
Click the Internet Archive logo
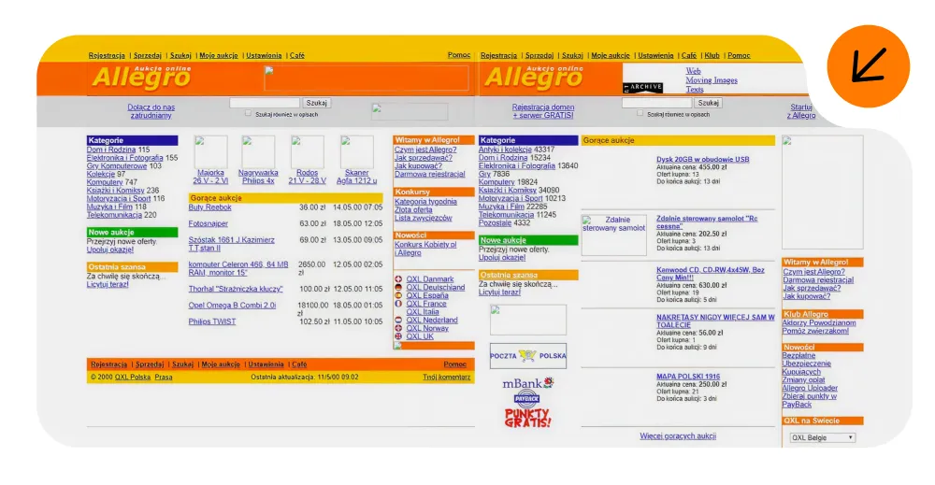[x=643, y=87]
